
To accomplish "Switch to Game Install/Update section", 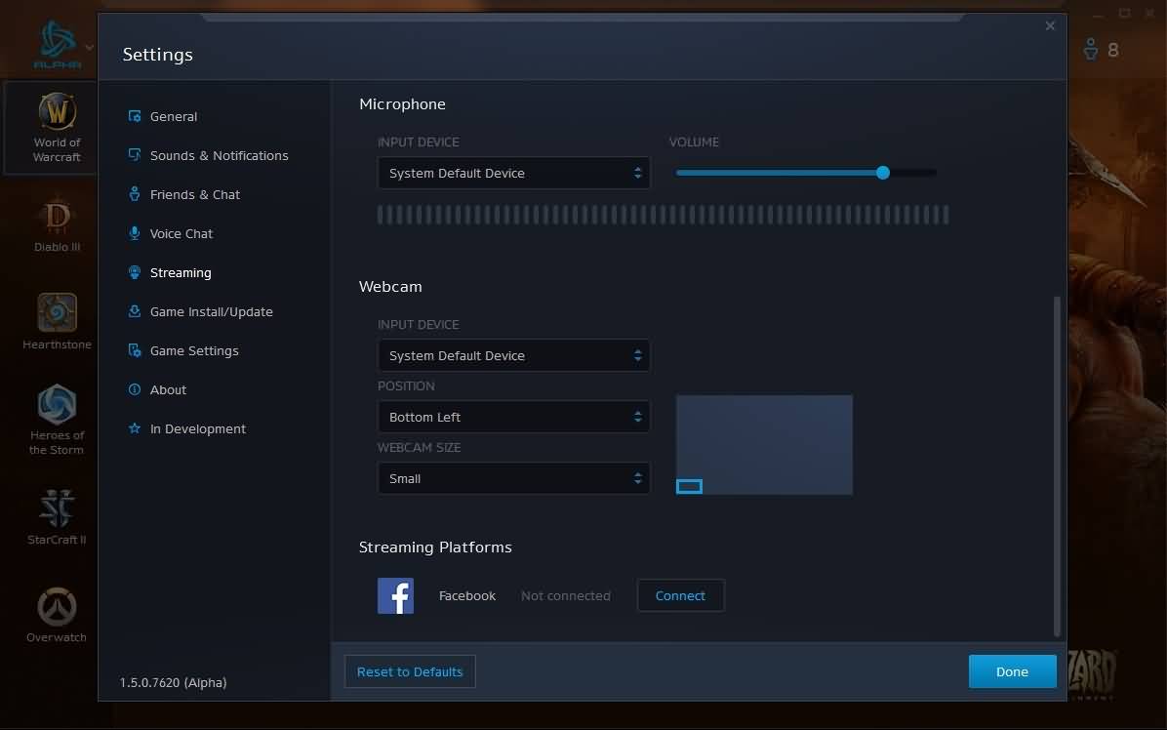I will (x=211, y=312).
